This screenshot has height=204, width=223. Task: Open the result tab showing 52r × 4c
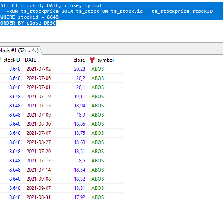(x=20, y=50)
